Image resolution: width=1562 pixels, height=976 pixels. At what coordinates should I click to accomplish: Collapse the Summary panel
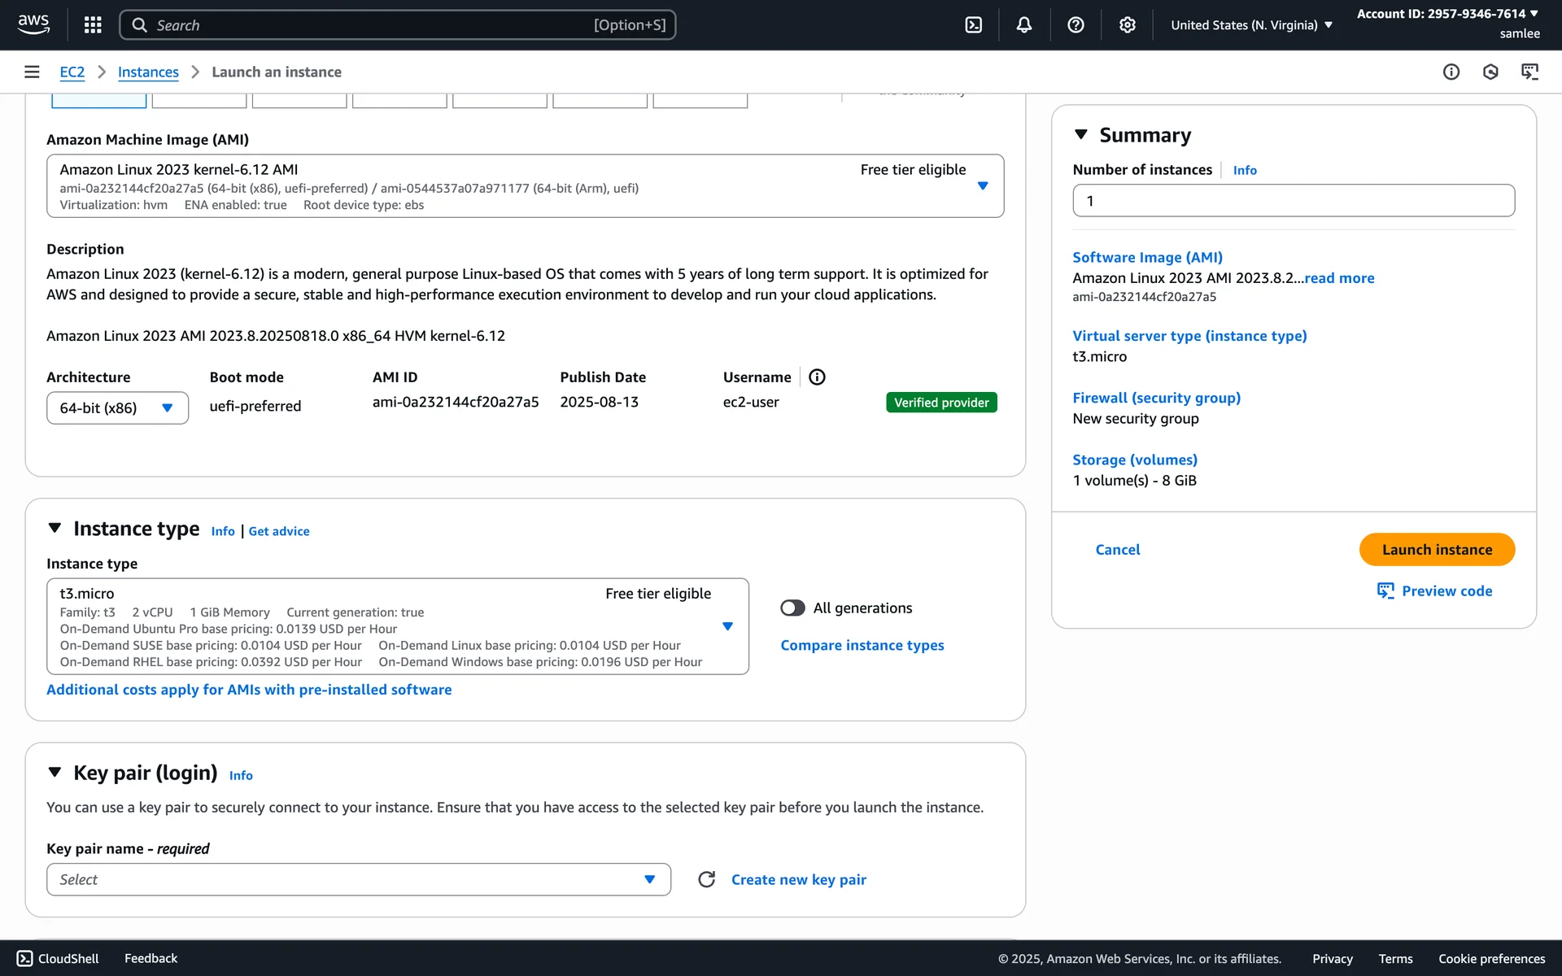[1080, 135]
